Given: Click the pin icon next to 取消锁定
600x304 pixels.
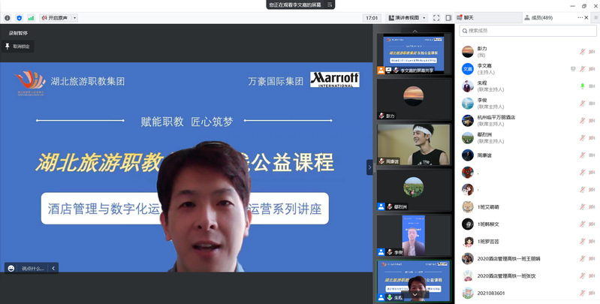Looking at the screenshot, I should pos(8,46).
